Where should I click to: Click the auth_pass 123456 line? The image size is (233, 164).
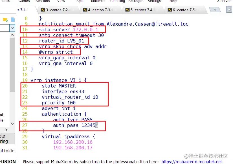pos(76,125)
